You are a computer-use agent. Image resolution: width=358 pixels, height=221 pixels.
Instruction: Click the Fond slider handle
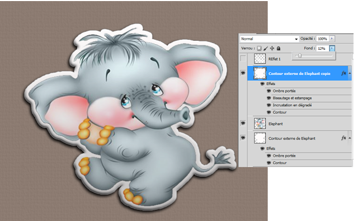[x=300, y=55]
